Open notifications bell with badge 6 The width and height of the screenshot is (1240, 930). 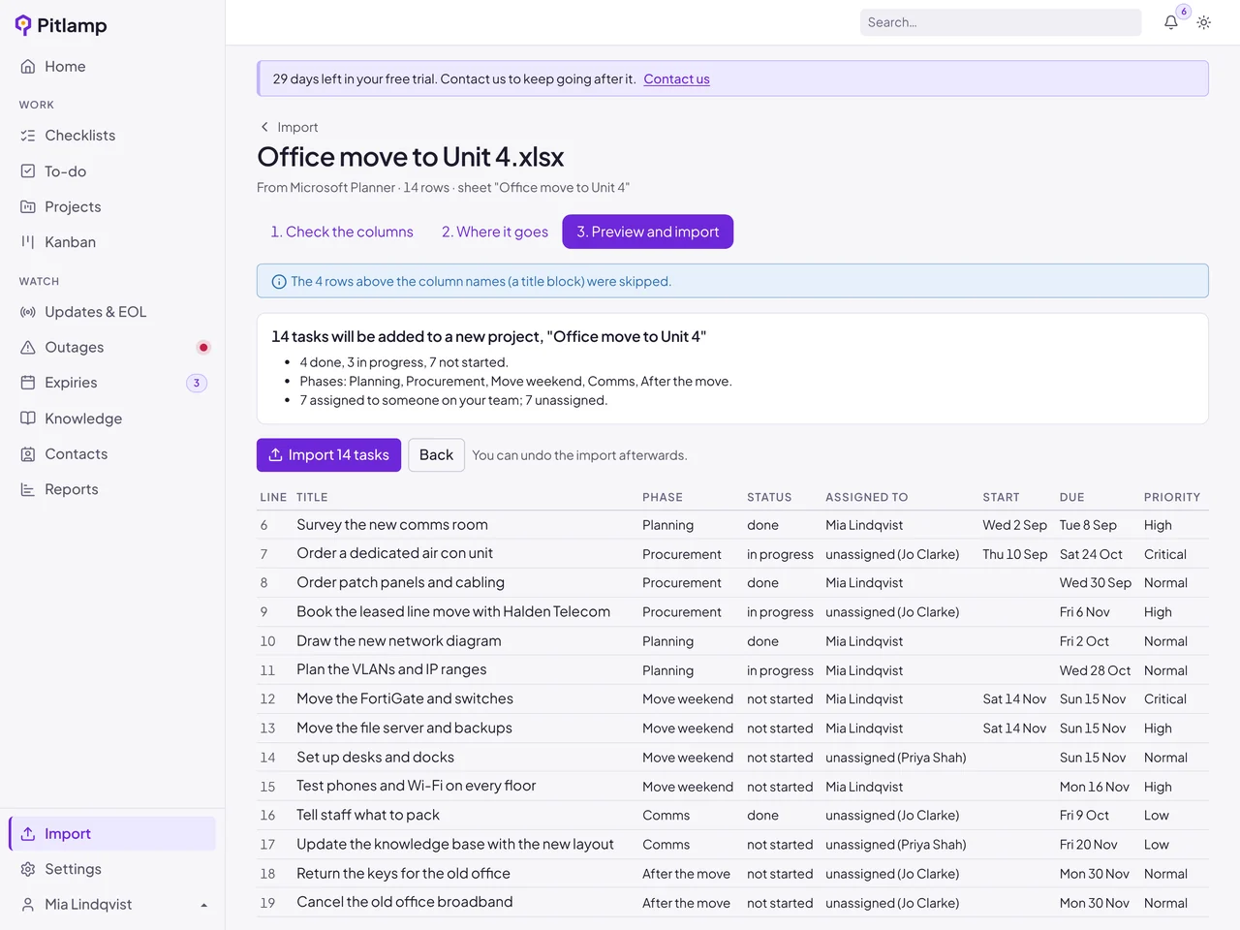point(1171,21)
